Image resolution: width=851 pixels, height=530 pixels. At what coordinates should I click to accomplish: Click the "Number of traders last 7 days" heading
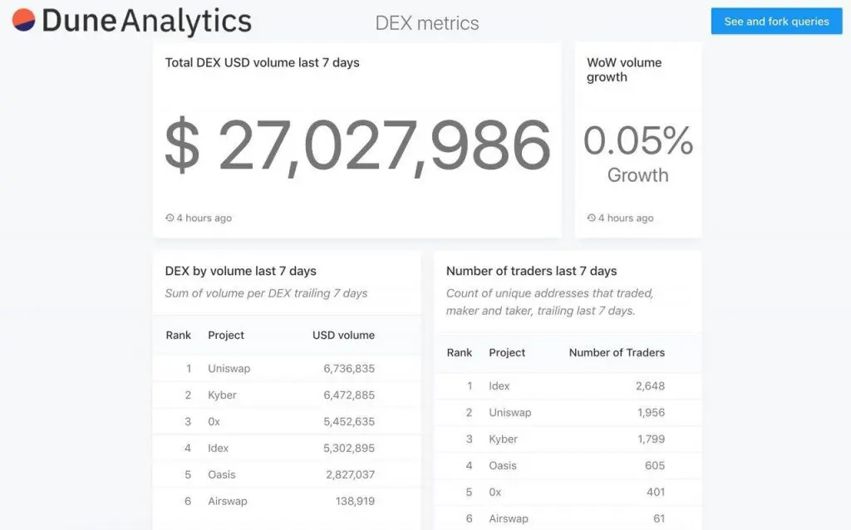532,270
